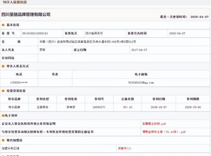Screen dimensions: 211x156
Task: Select the 四川省商务厅 value
Action: (94, 33)
